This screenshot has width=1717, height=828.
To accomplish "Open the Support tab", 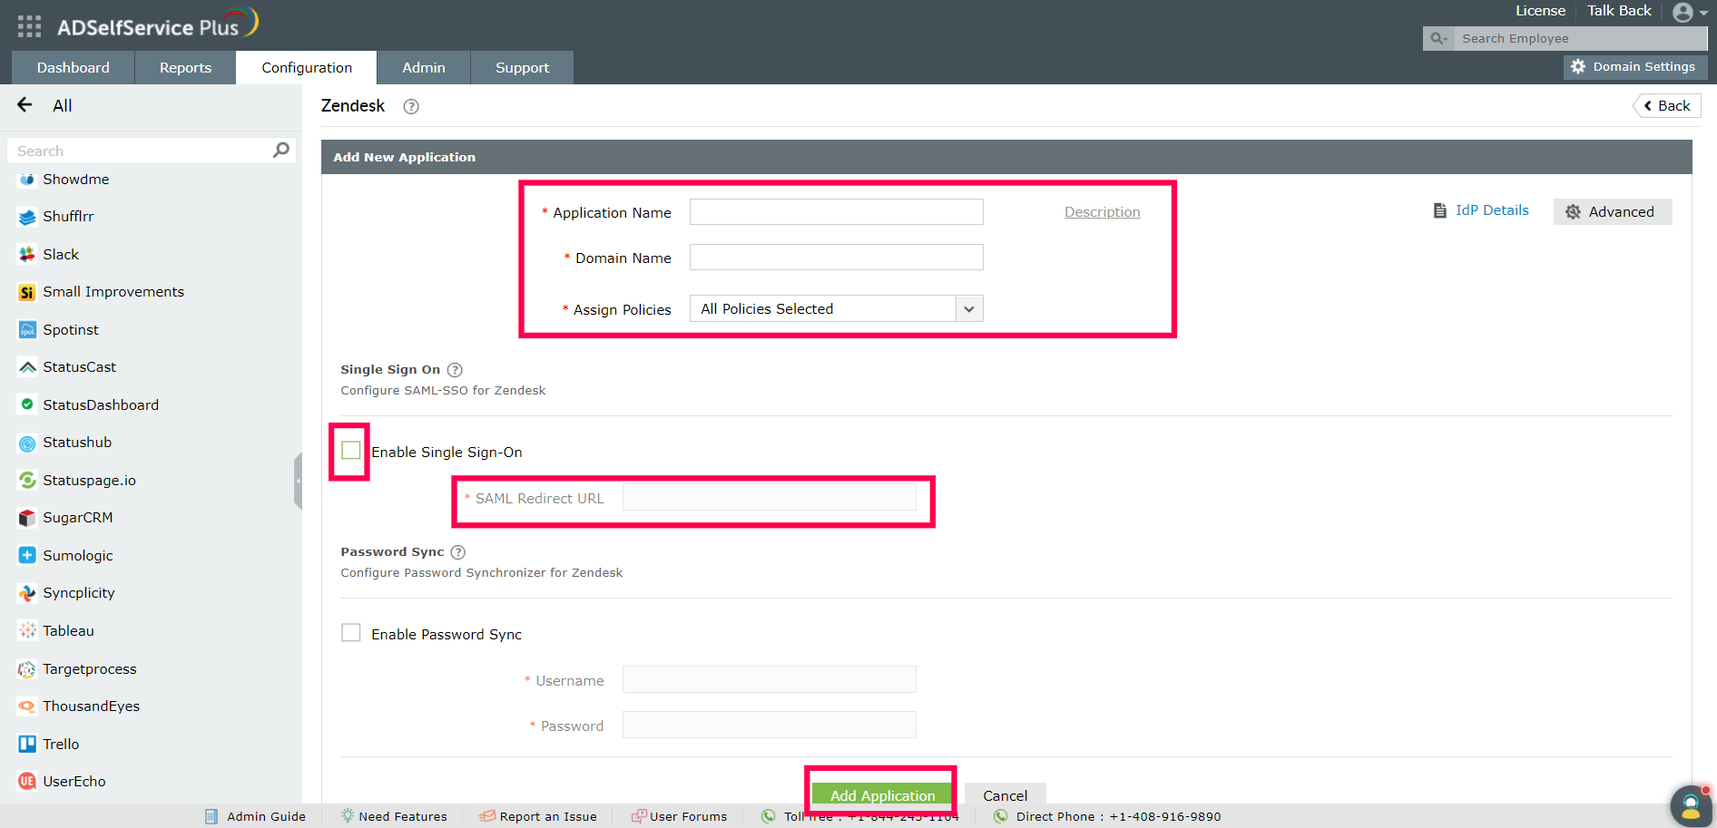I will pos(522,68).
